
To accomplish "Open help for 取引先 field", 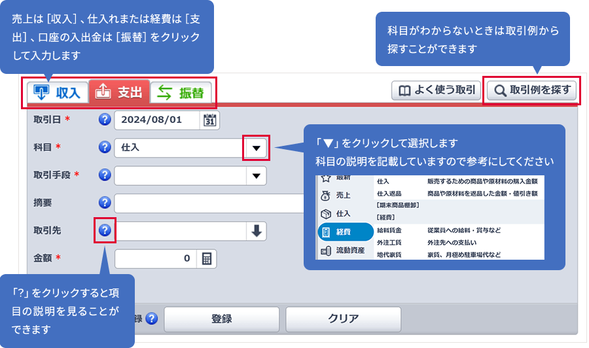I will (x=105, y=230).
